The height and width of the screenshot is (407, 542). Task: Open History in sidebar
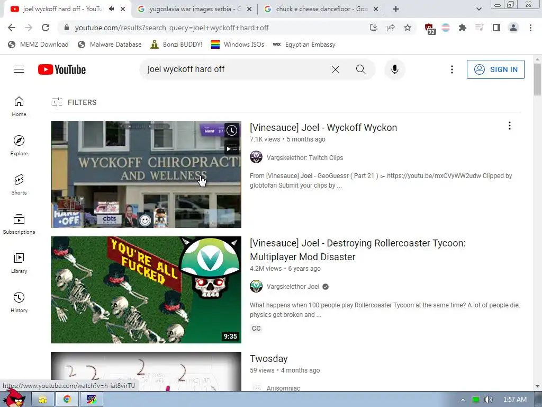coord(19,303)
